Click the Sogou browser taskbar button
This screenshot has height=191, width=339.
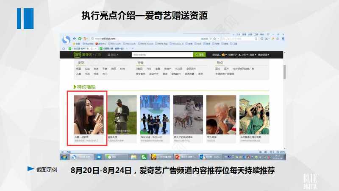click(82, 157)
